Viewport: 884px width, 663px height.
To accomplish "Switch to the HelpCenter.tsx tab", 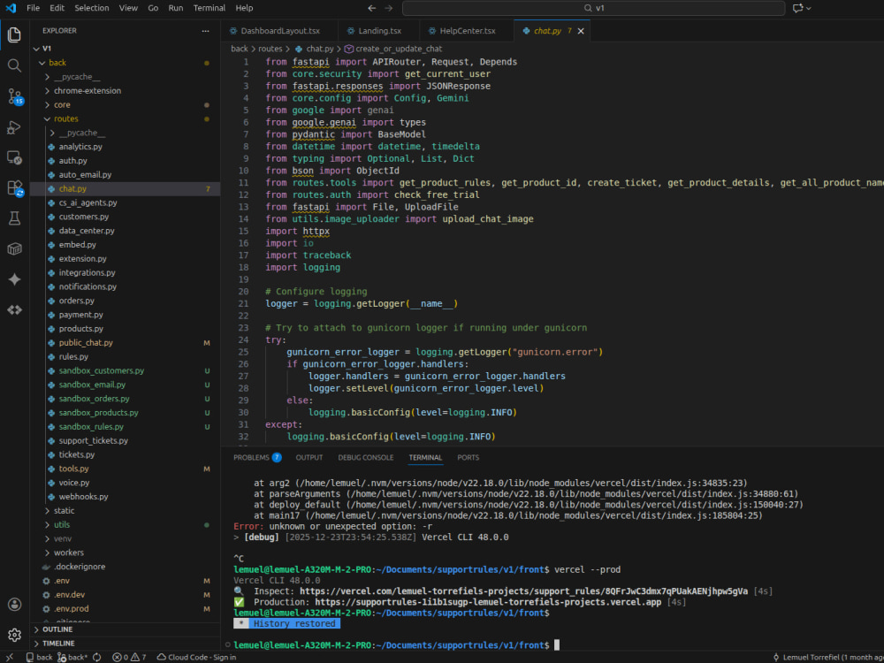I will pyautogui.click(x=467, y=31).
